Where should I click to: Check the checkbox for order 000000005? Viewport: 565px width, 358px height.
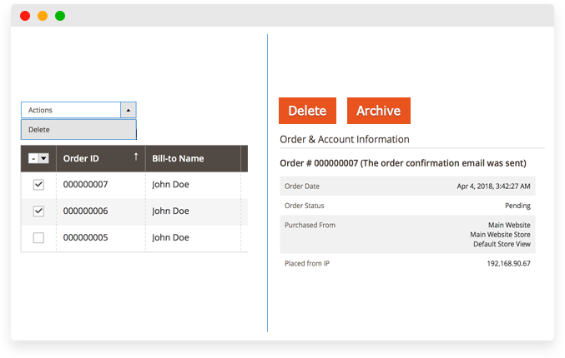(38, 237)
